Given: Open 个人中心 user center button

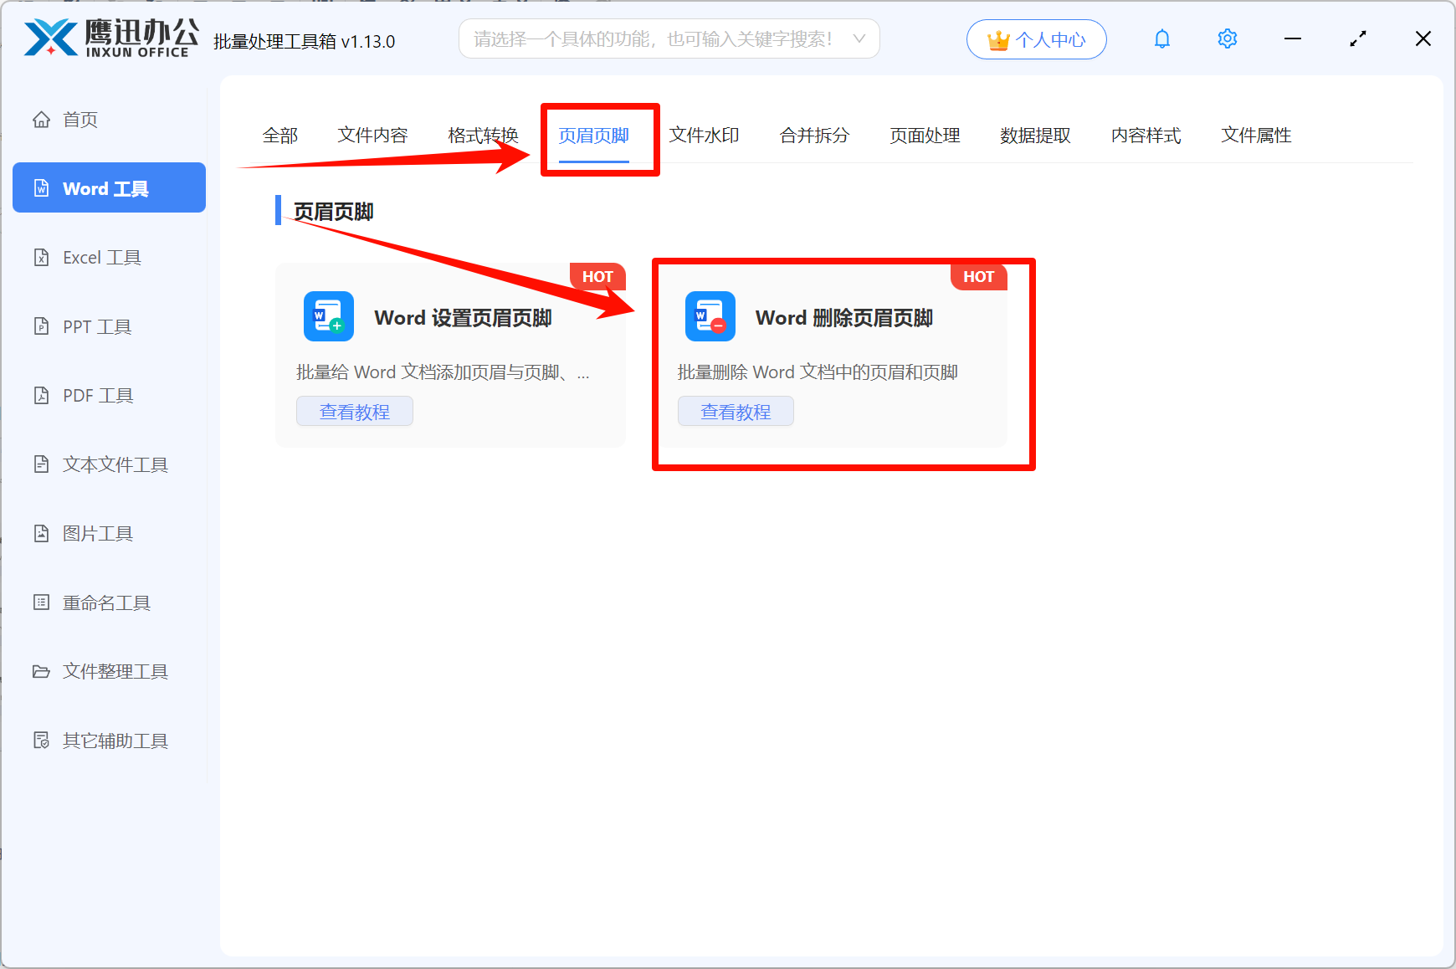Looking at the screenshot, I should coord(1036,40).
